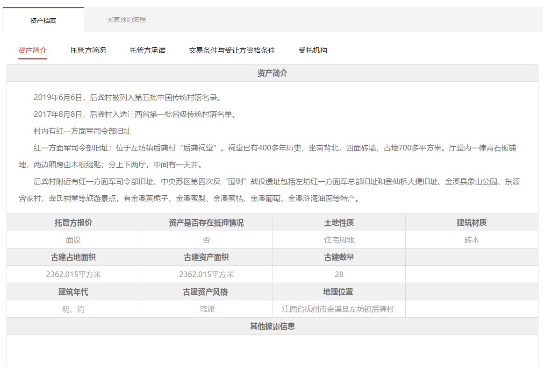Click the 否 value cell
This screenshot has width=545, height=377.
(207, 240)
